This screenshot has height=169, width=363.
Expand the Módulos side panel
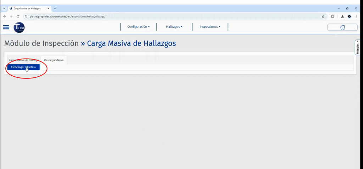pyautogui.click(x=358, y=47)
